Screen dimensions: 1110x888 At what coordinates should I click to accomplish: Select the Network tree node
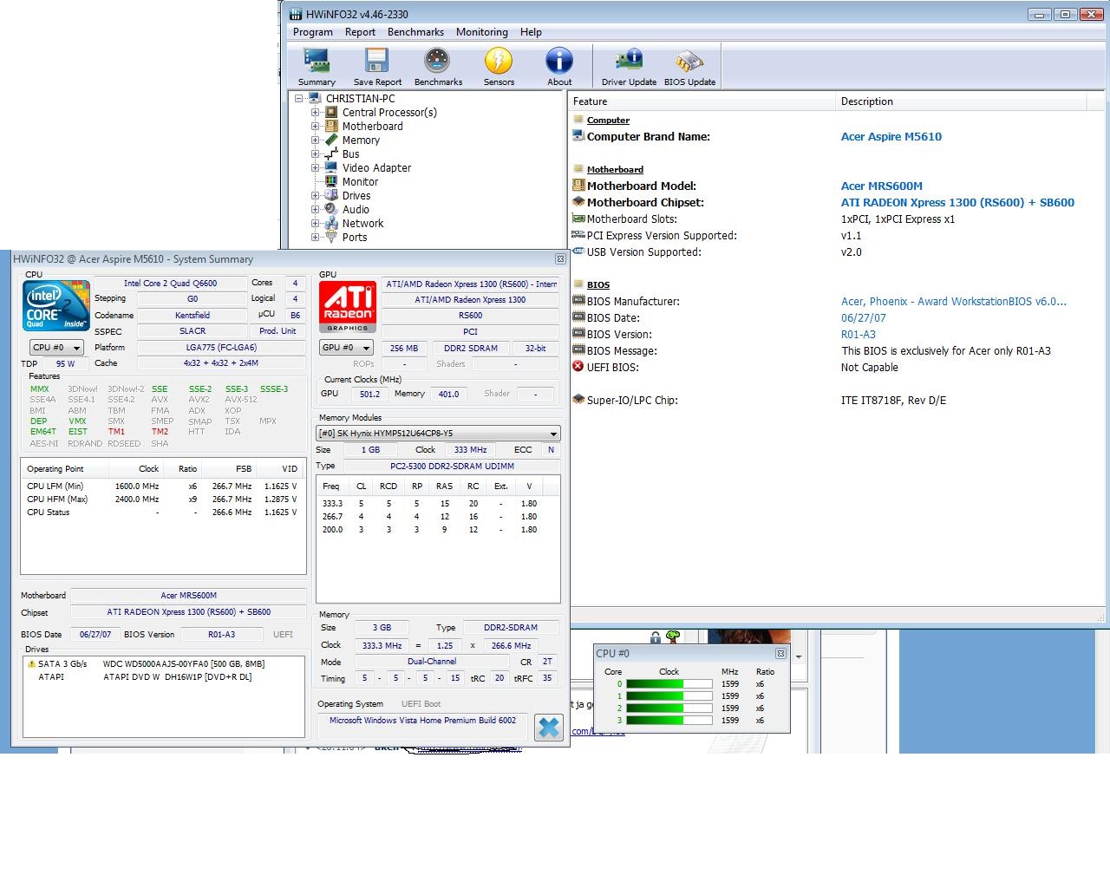tap(362, 224)
